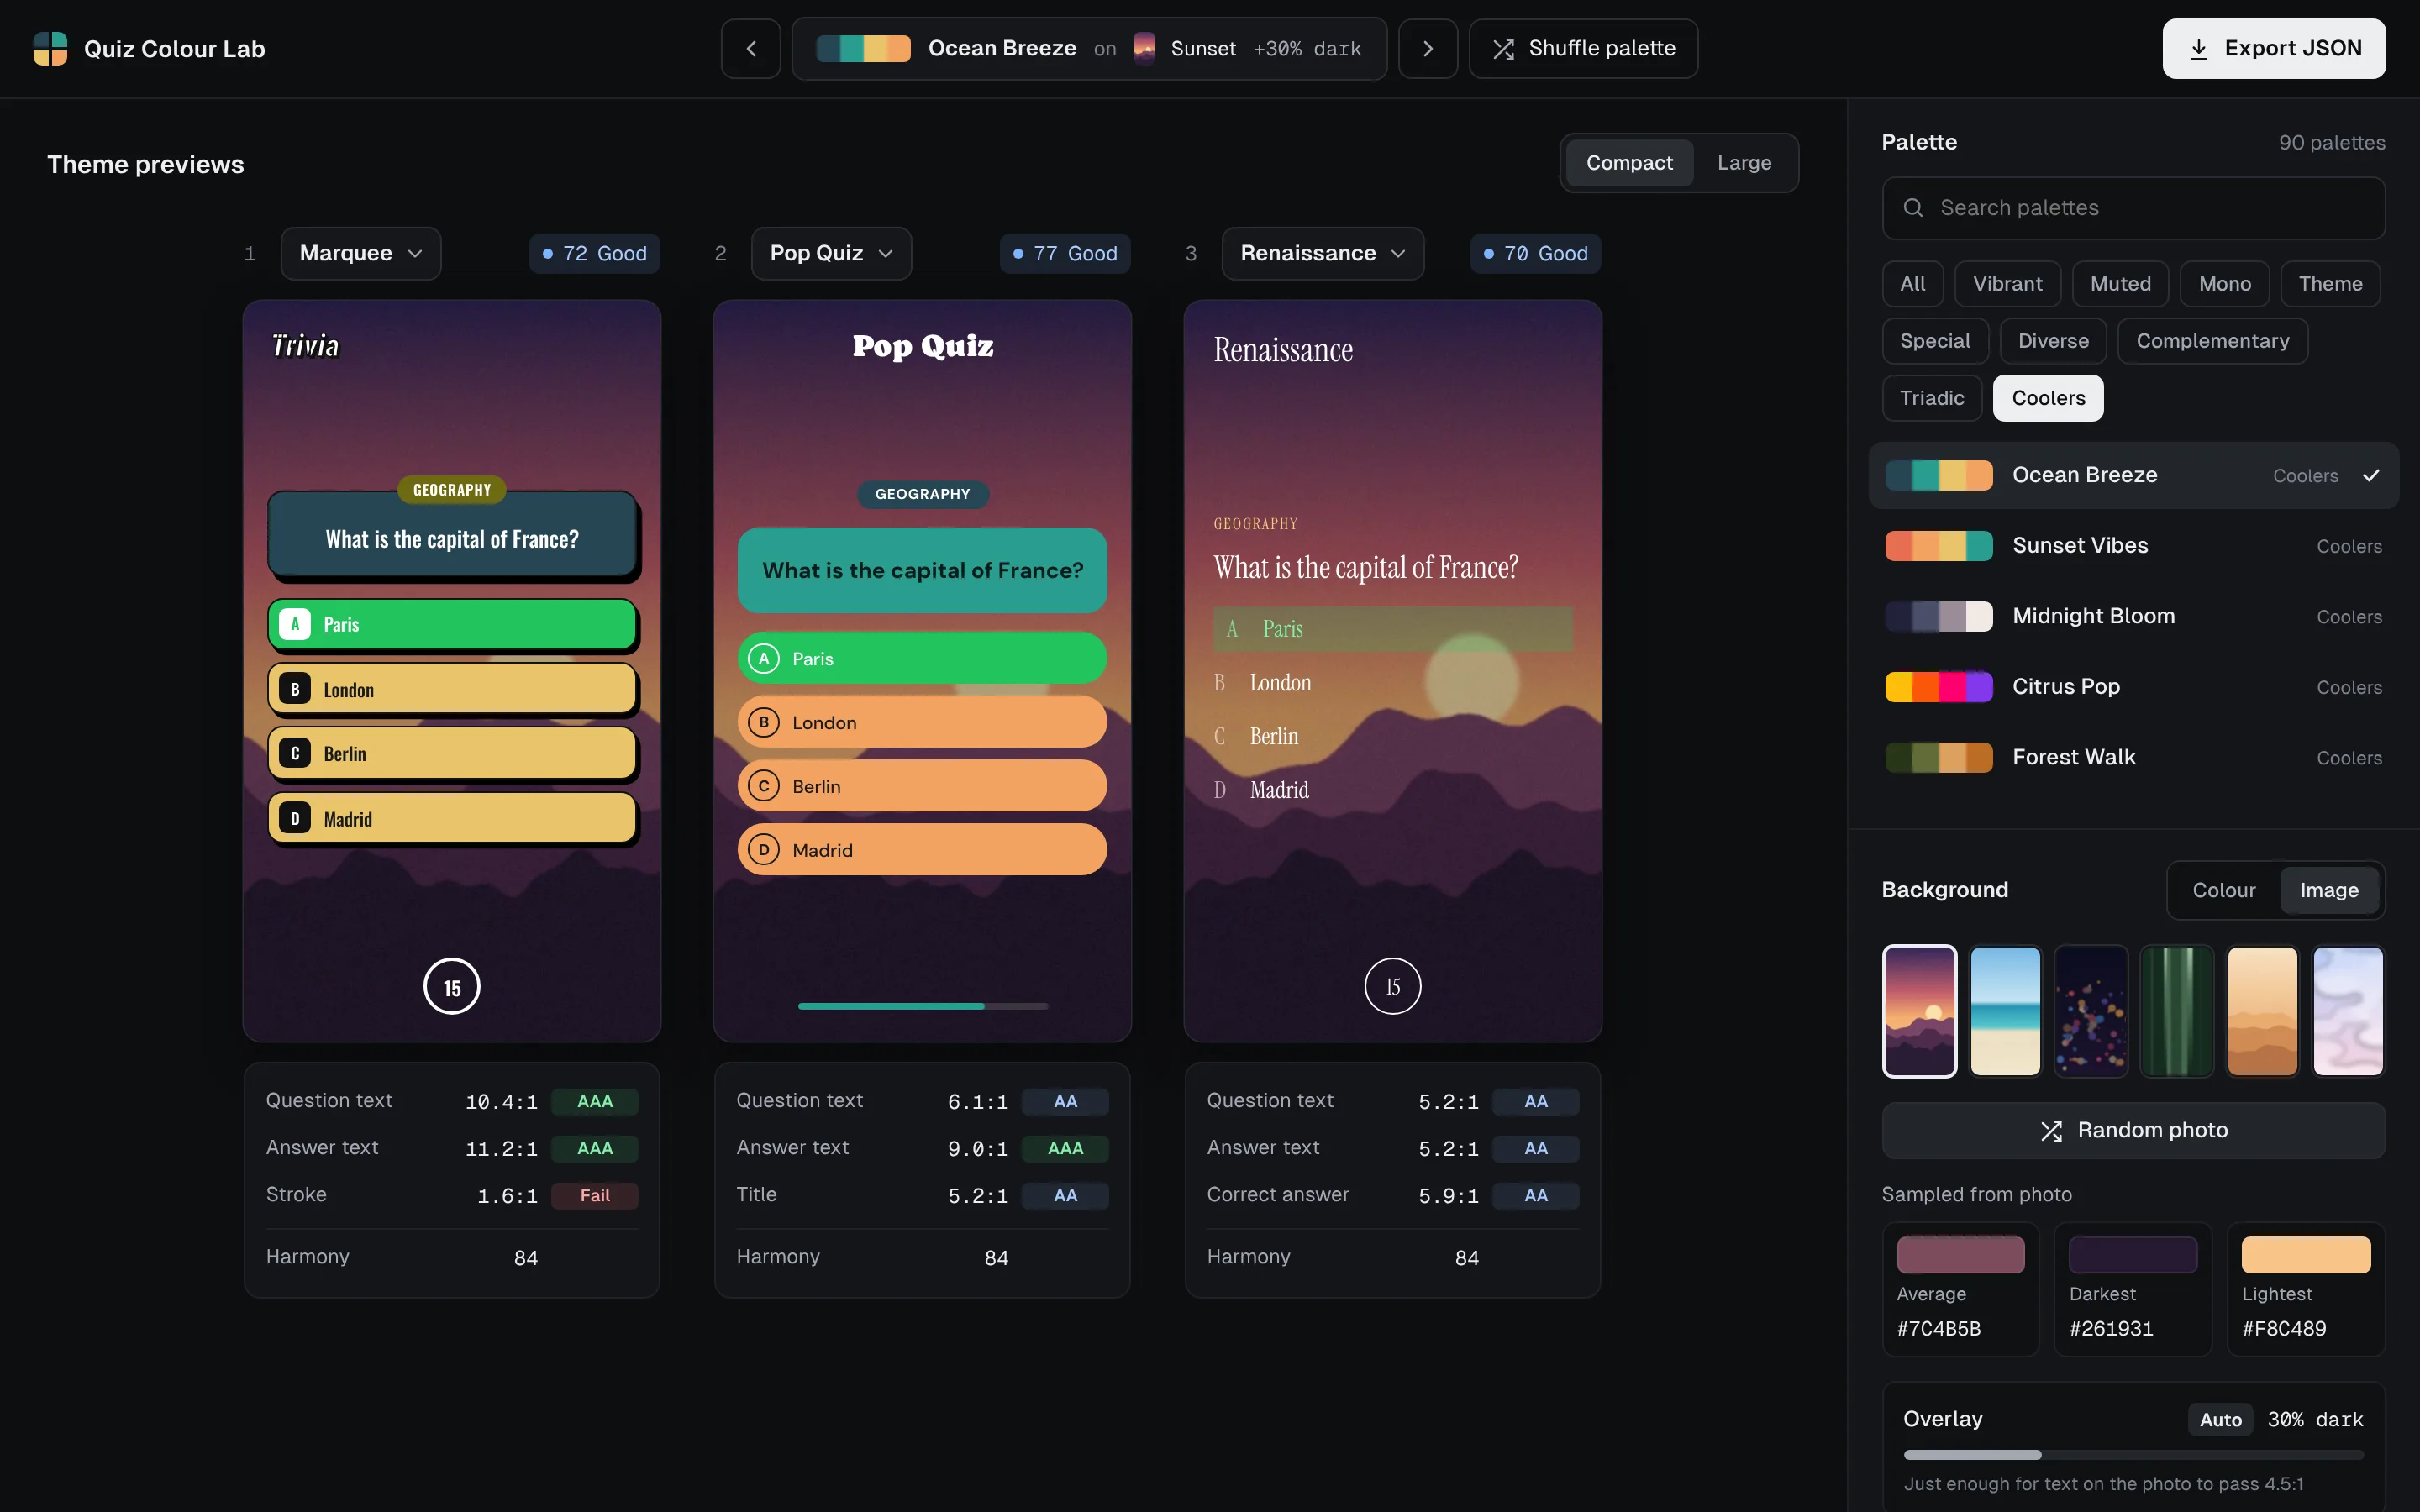
Task: Click the checkmark on Ocean Breeze row
Action: pyautogui.click(x=2371, y=476)
